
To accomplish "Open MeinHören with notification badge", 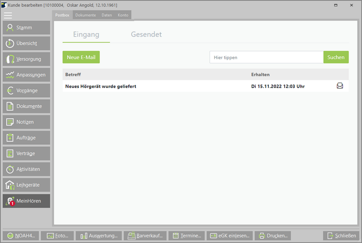I will click(26, 201).
